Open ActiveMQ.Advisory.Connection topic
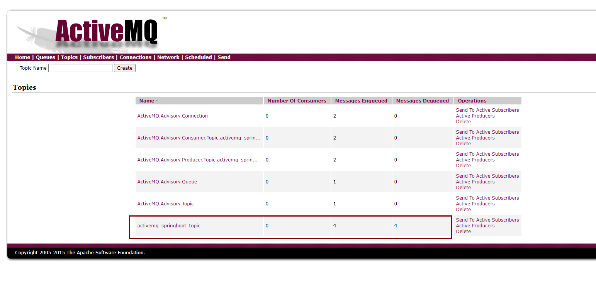Image resolution: width=596 pixels, height=289 pixels. pos(172,116)
